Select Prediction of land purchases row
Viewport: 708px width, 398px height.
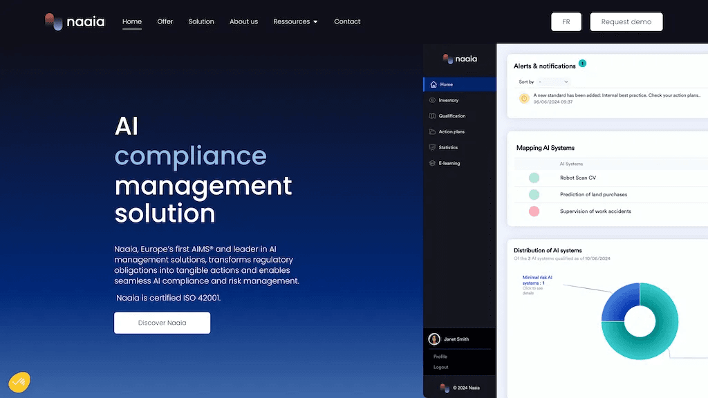coord(611,194)
